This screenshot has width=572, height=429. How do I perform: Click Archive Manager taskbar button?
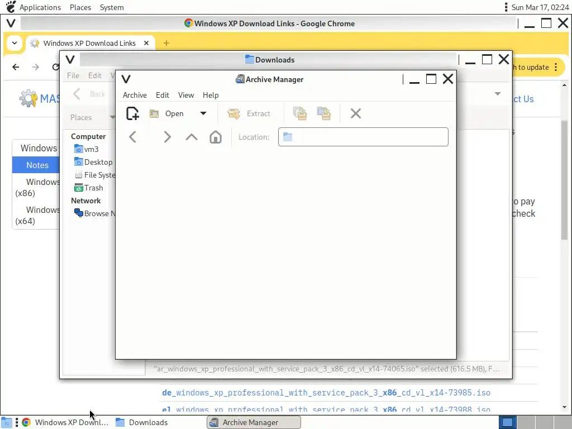(x=254, y=422)
